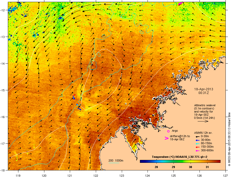Click the '30-80m' depth label

pos(206,140)
